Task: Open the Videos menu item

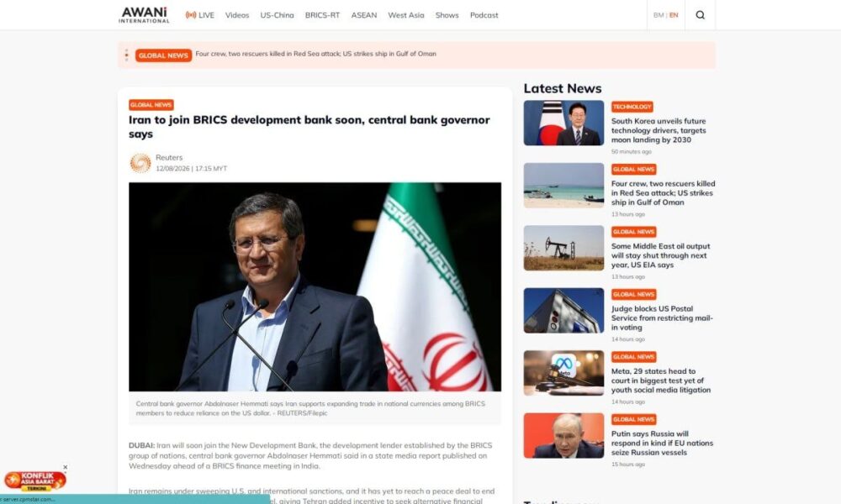Action: click(237, 15)
